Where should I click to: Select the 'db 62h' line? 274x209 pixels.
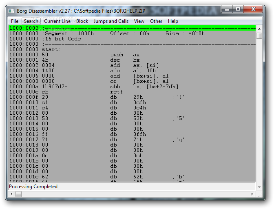coord(132,177)
